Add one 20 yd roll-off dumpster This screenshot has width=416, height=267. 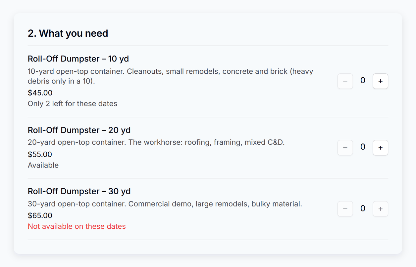[380, 148]
